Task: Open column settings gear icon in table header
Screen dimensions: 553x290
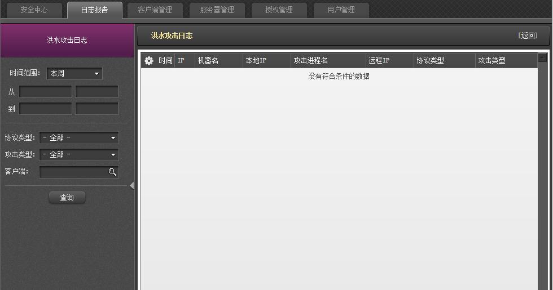Action: point(149,61)
